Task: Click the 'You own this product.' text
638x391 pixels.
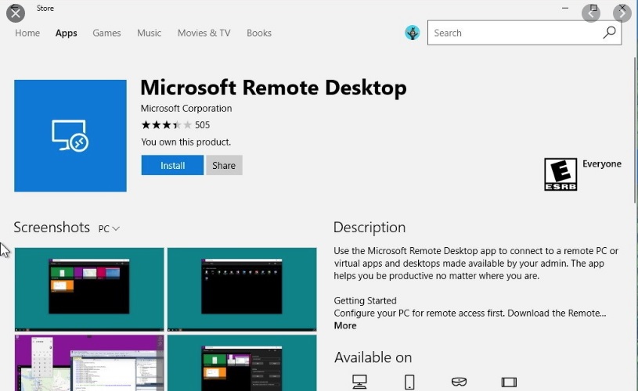Action: 186,142
